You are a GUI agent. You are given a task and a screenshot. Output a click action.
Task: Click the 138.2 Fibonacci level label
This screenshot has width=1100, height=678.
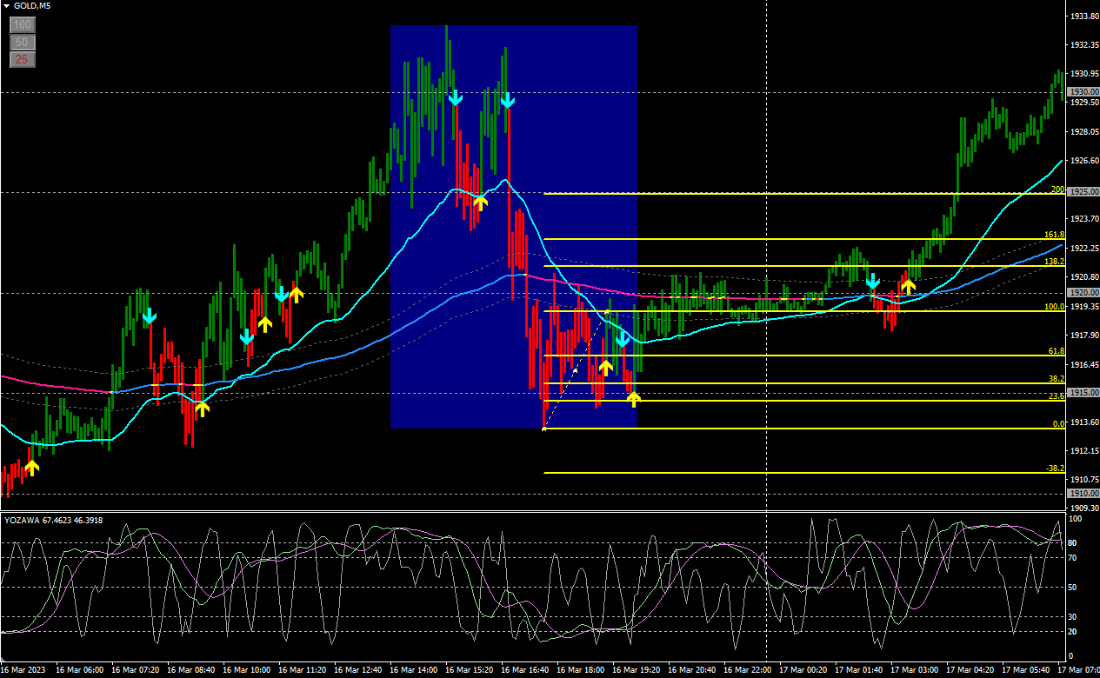[1054, 262]
